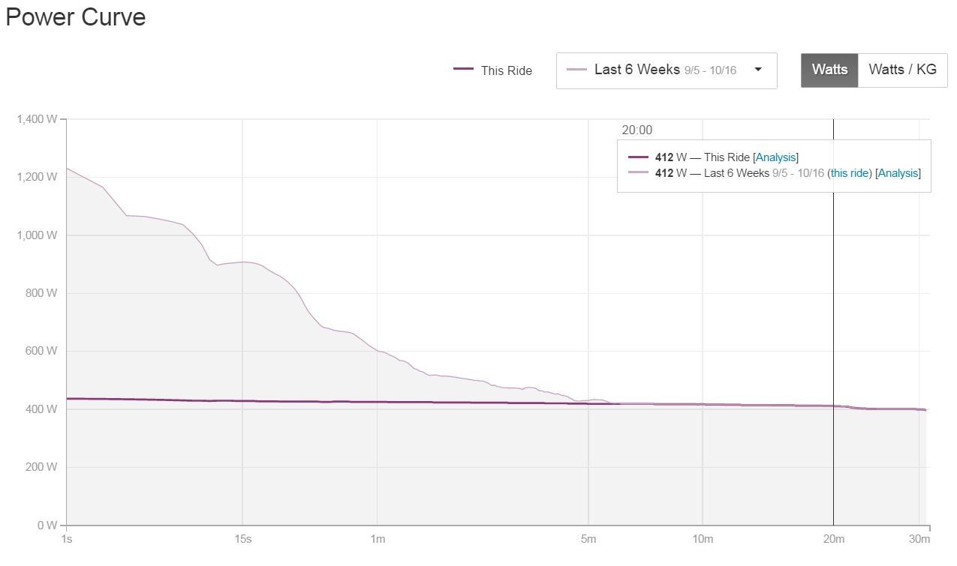957x566 pixels.
Task: Click the light purple swatch inside the Last 6 Weeks dropdown
Action: click(x=576, y=70)
